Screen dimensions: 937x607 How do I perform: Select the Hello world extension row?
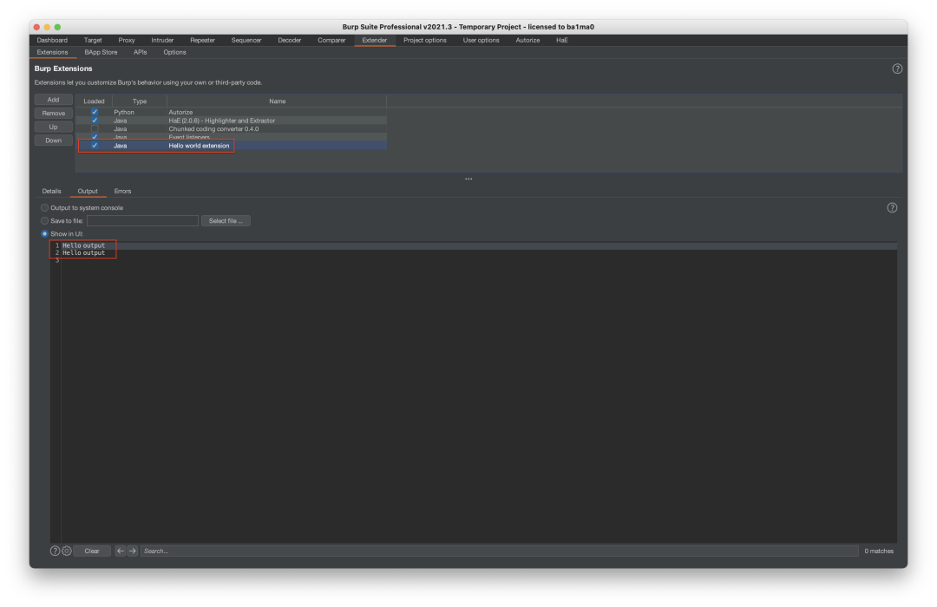(x=232, y=145)
